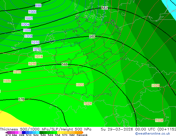Click the bright yellow legend swatch above 558
The image size is (176, 136).
pyautogui.click(x=59, y=132)
